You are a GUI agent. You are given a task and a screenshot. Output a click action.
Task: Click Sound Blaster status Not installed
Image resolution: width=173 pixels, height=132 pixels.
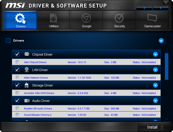pos(144,115)
